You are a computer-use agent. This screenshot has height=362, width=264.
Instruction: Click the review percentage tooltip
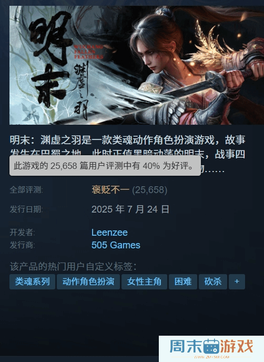pos(105,166)
